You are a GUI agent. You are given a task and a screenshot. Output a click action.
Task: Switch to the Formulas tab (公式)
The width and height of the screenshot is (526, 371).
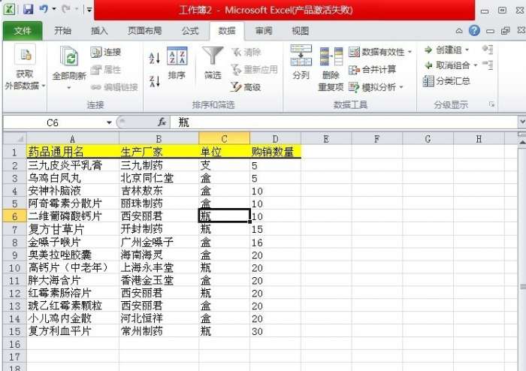[190, 32]
